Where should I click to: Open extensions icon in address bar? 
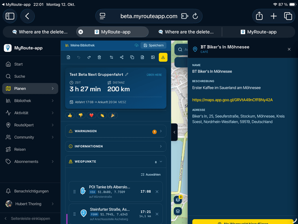point(185,16)
